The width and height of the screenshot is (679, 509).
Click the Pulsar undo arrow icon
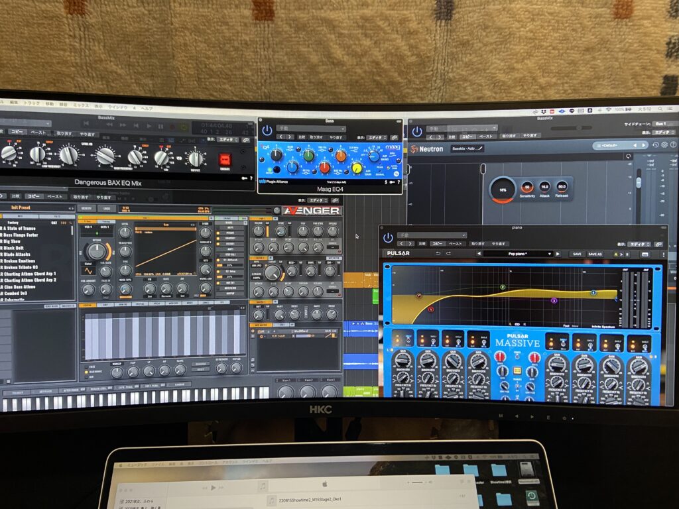tap(438, 254)
